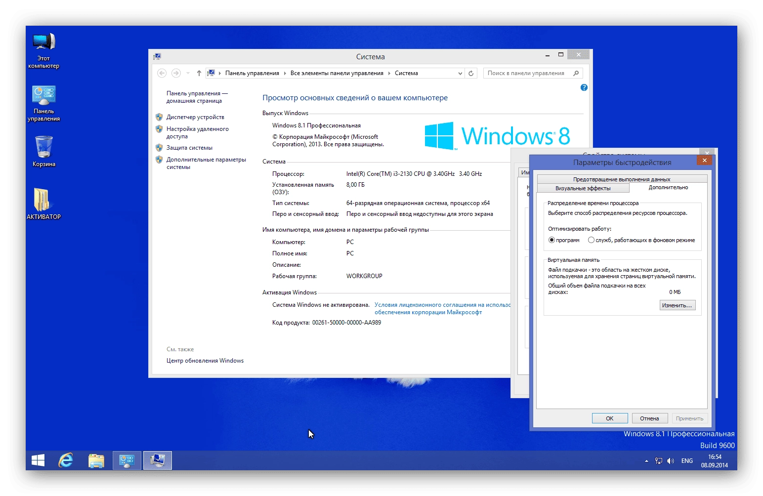
Task: Open File Explorer from taskbar
Action: tap(96, 460)
